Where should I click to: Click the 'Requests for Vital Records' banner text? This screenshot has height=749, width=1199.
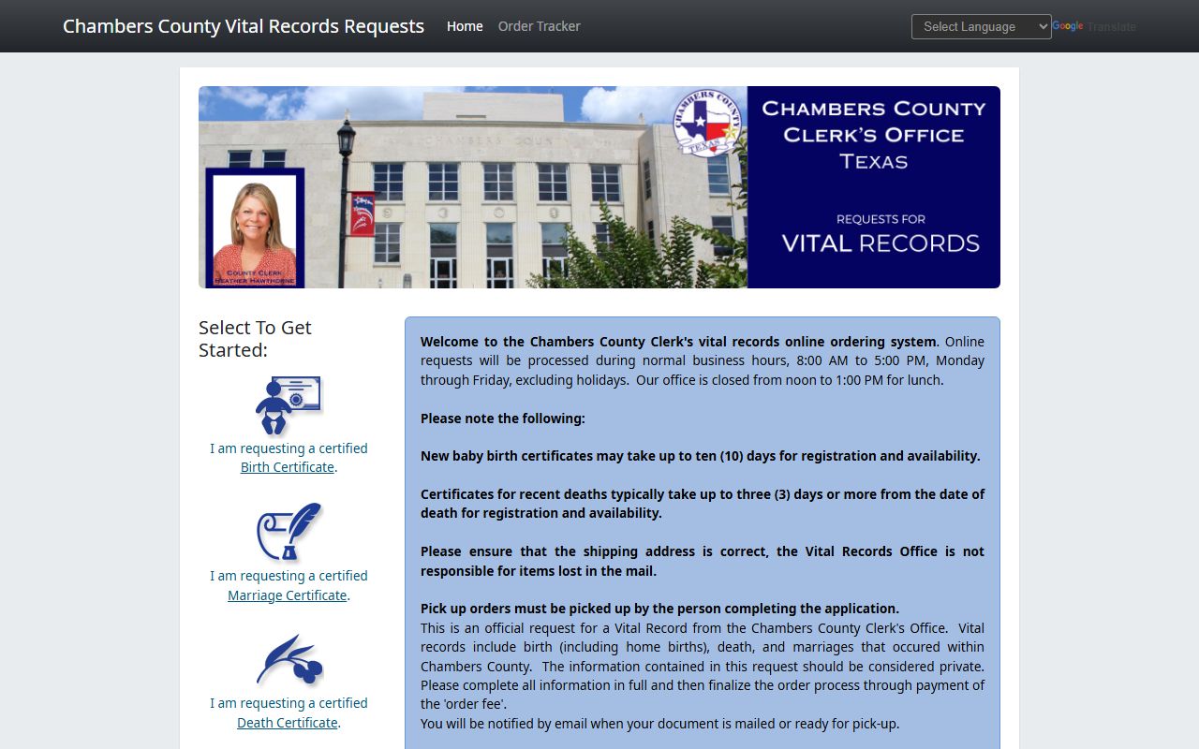(x=881, y=234)
